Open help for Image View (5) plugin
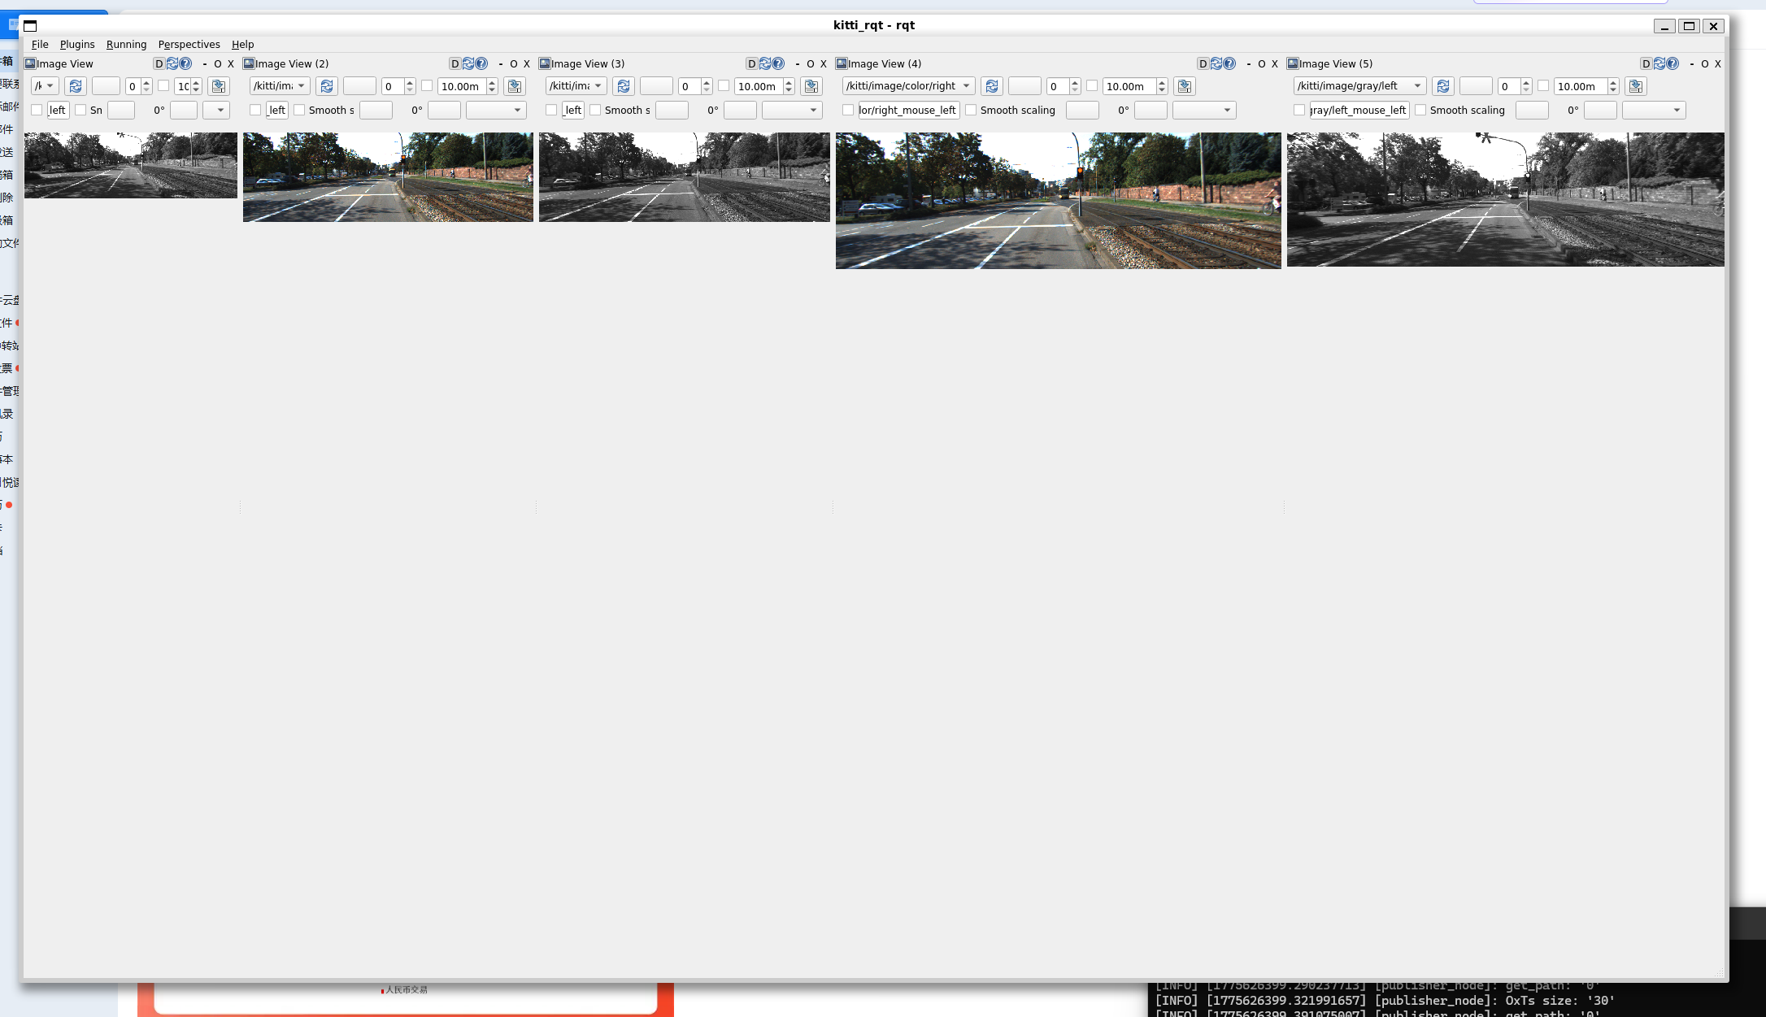Image resolution: width=1766 pixels, height=1017 pixels. tap(1673, 63)
